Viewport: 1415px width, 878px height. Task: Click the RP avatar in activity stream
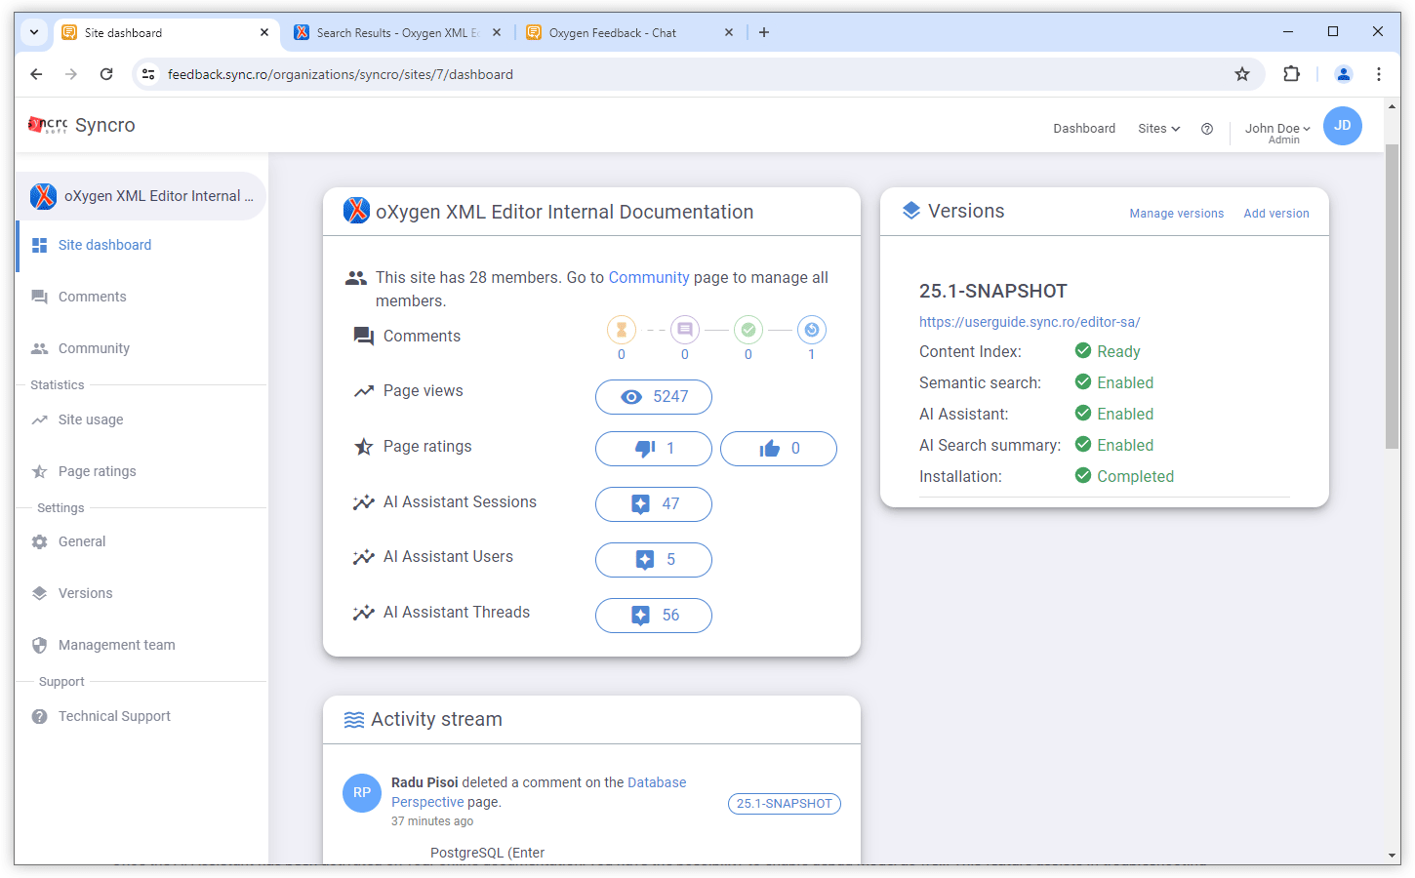click(x=362, y=792)
